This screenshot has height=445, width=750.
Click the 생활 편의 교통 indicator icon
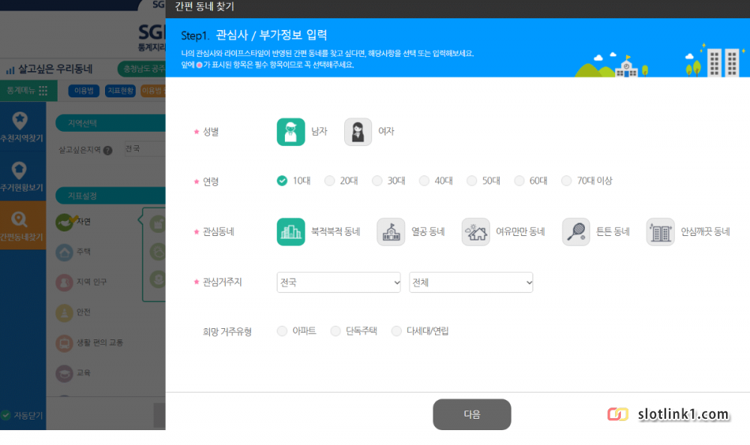64,342
